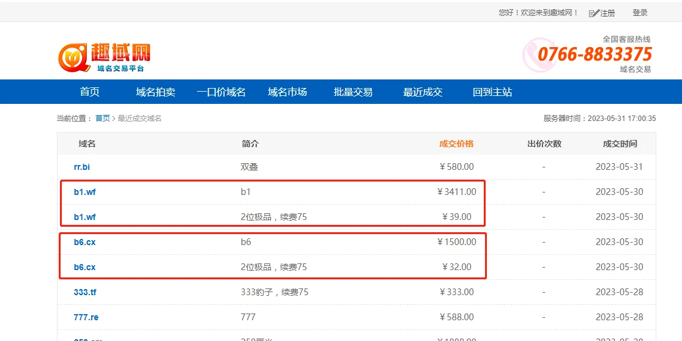Open the b1.wf domain priced ¥3411.00
Screen dimensions: 682x341
pos(84,192)
